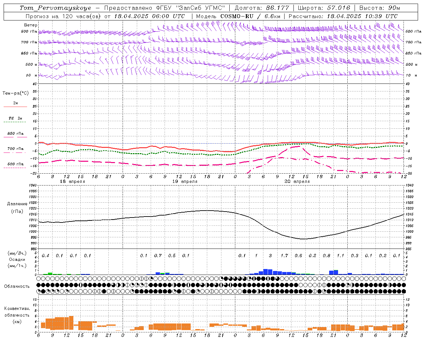Click the elevation label Высота: 90м

(379, 8)
